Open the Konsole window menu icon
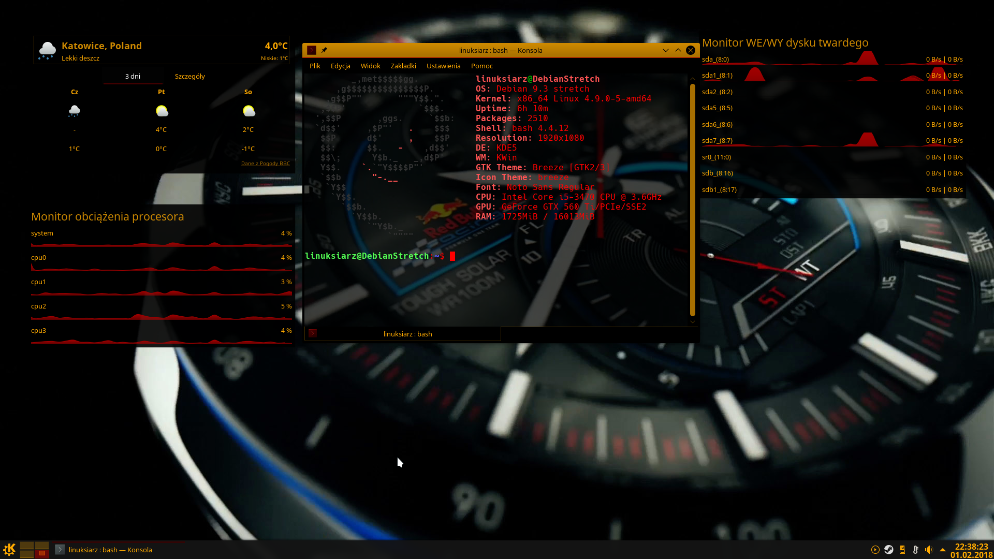The image size is (994, 559). 311,50
